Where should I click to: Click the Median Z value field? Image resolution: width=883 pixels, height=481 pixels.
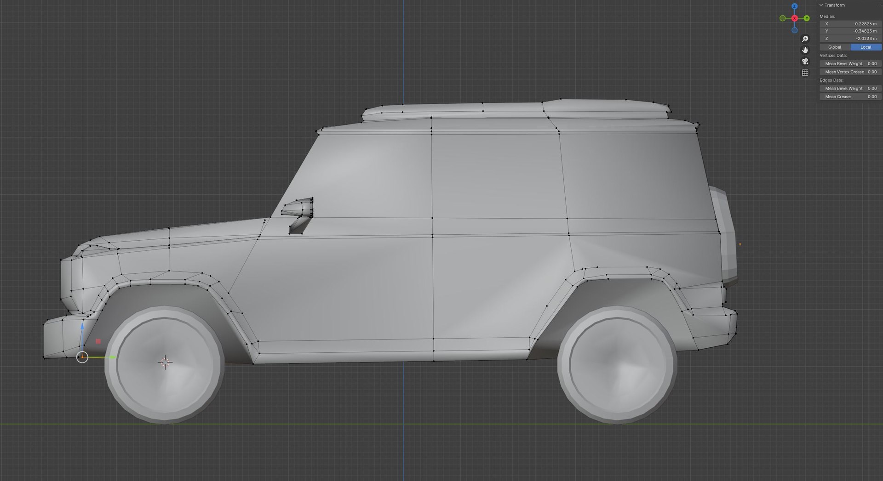coord(850,39)
